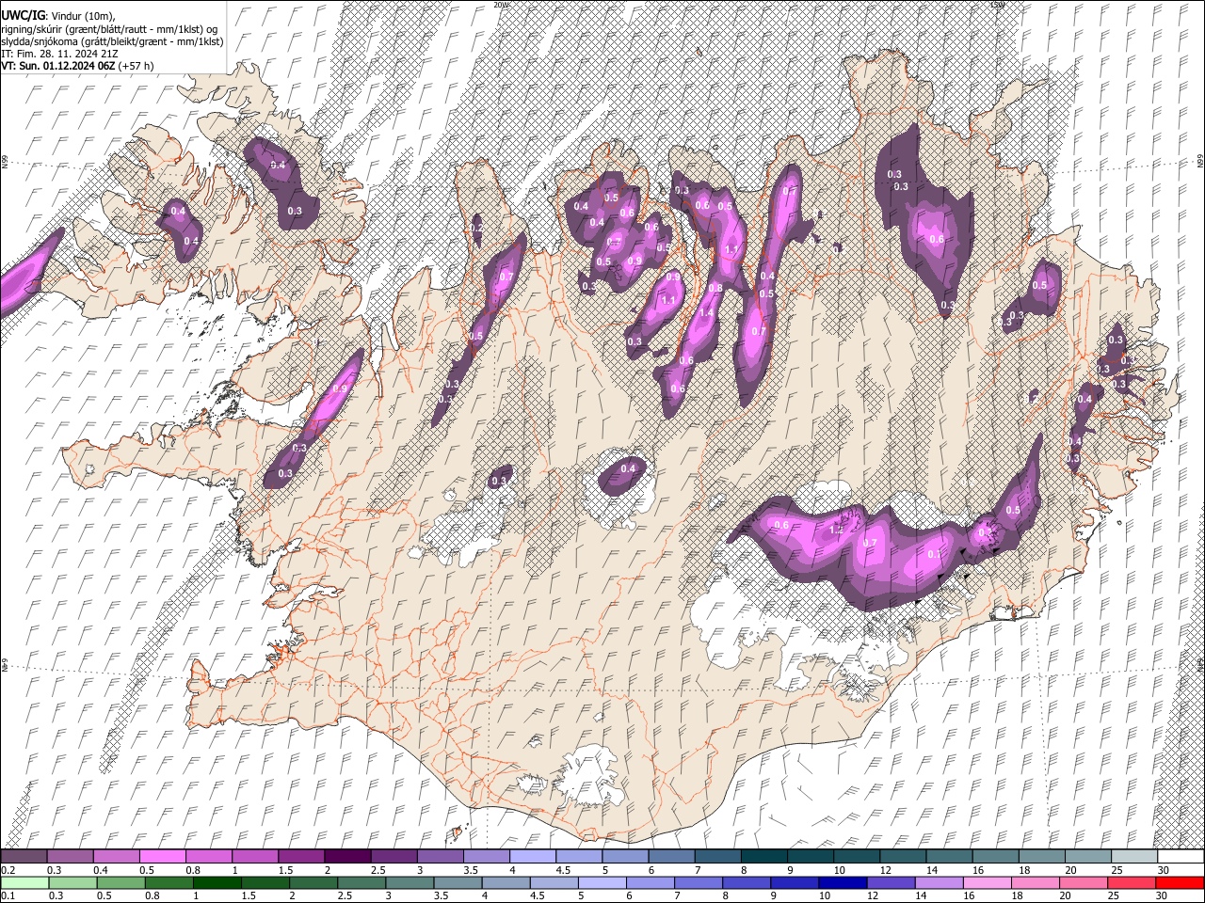Viewport: 1205px width, 903px height.
Task: Choose upper legend swatch between 4.5 and 5
Action: [578, 856]
